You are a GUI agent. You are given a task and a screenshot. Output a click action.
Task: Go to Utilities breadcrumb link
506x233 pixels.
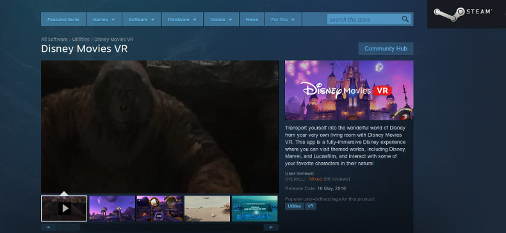coord(81,40)
